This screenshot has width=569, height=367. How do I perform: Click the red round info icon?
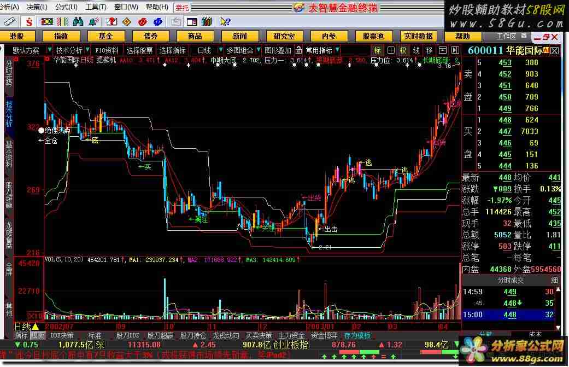tap(142, 22)
